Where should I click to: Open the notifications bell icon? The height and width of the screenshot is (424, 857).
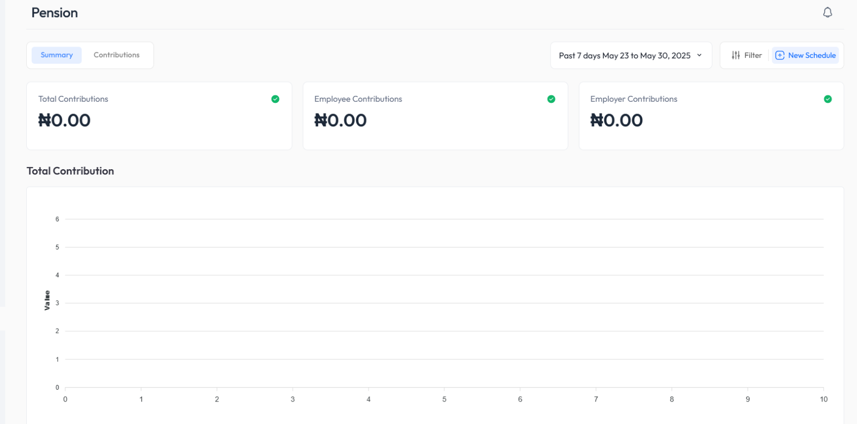[x=828, y=12]
